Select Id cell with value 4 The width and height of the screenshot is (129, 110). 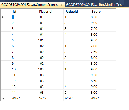[x=24, y=35]
